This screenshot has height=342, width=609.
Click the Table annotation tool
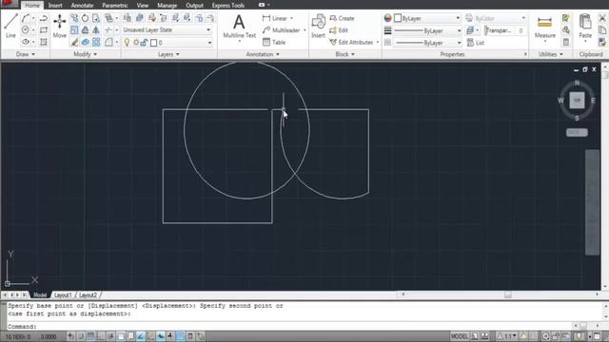(x=274, y=42)
